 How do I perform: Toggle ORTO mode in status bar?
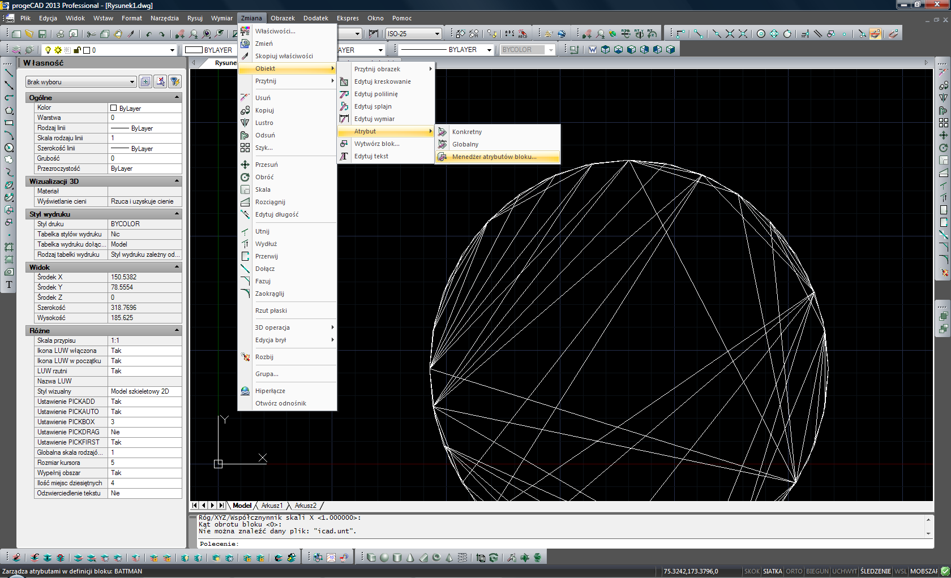[794, 571]
